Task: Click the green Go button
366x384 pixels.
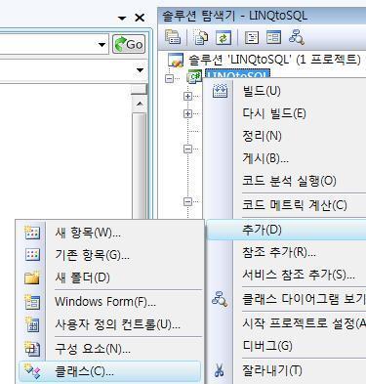Action: pyautogui.click(x=129, y=44)
